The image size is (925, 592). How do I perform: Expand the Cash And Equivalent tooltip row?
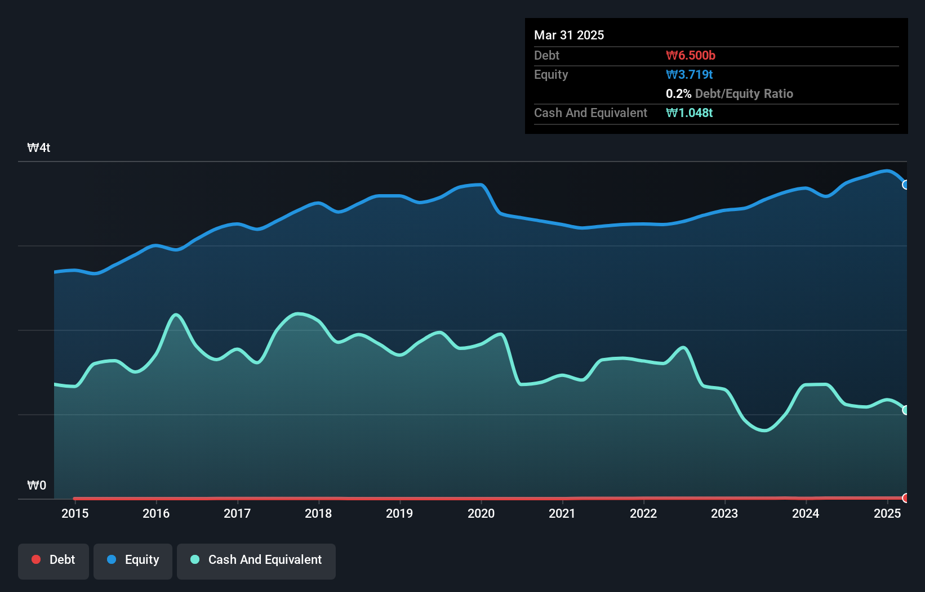tap(590, 113)
